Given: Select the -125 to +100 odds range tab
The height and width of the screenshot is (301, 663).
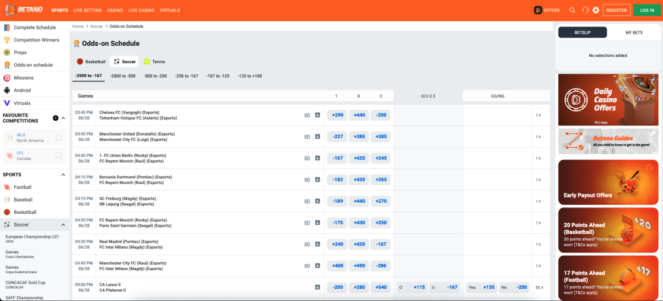Looking at the screenshot, I should pos(249,76).
